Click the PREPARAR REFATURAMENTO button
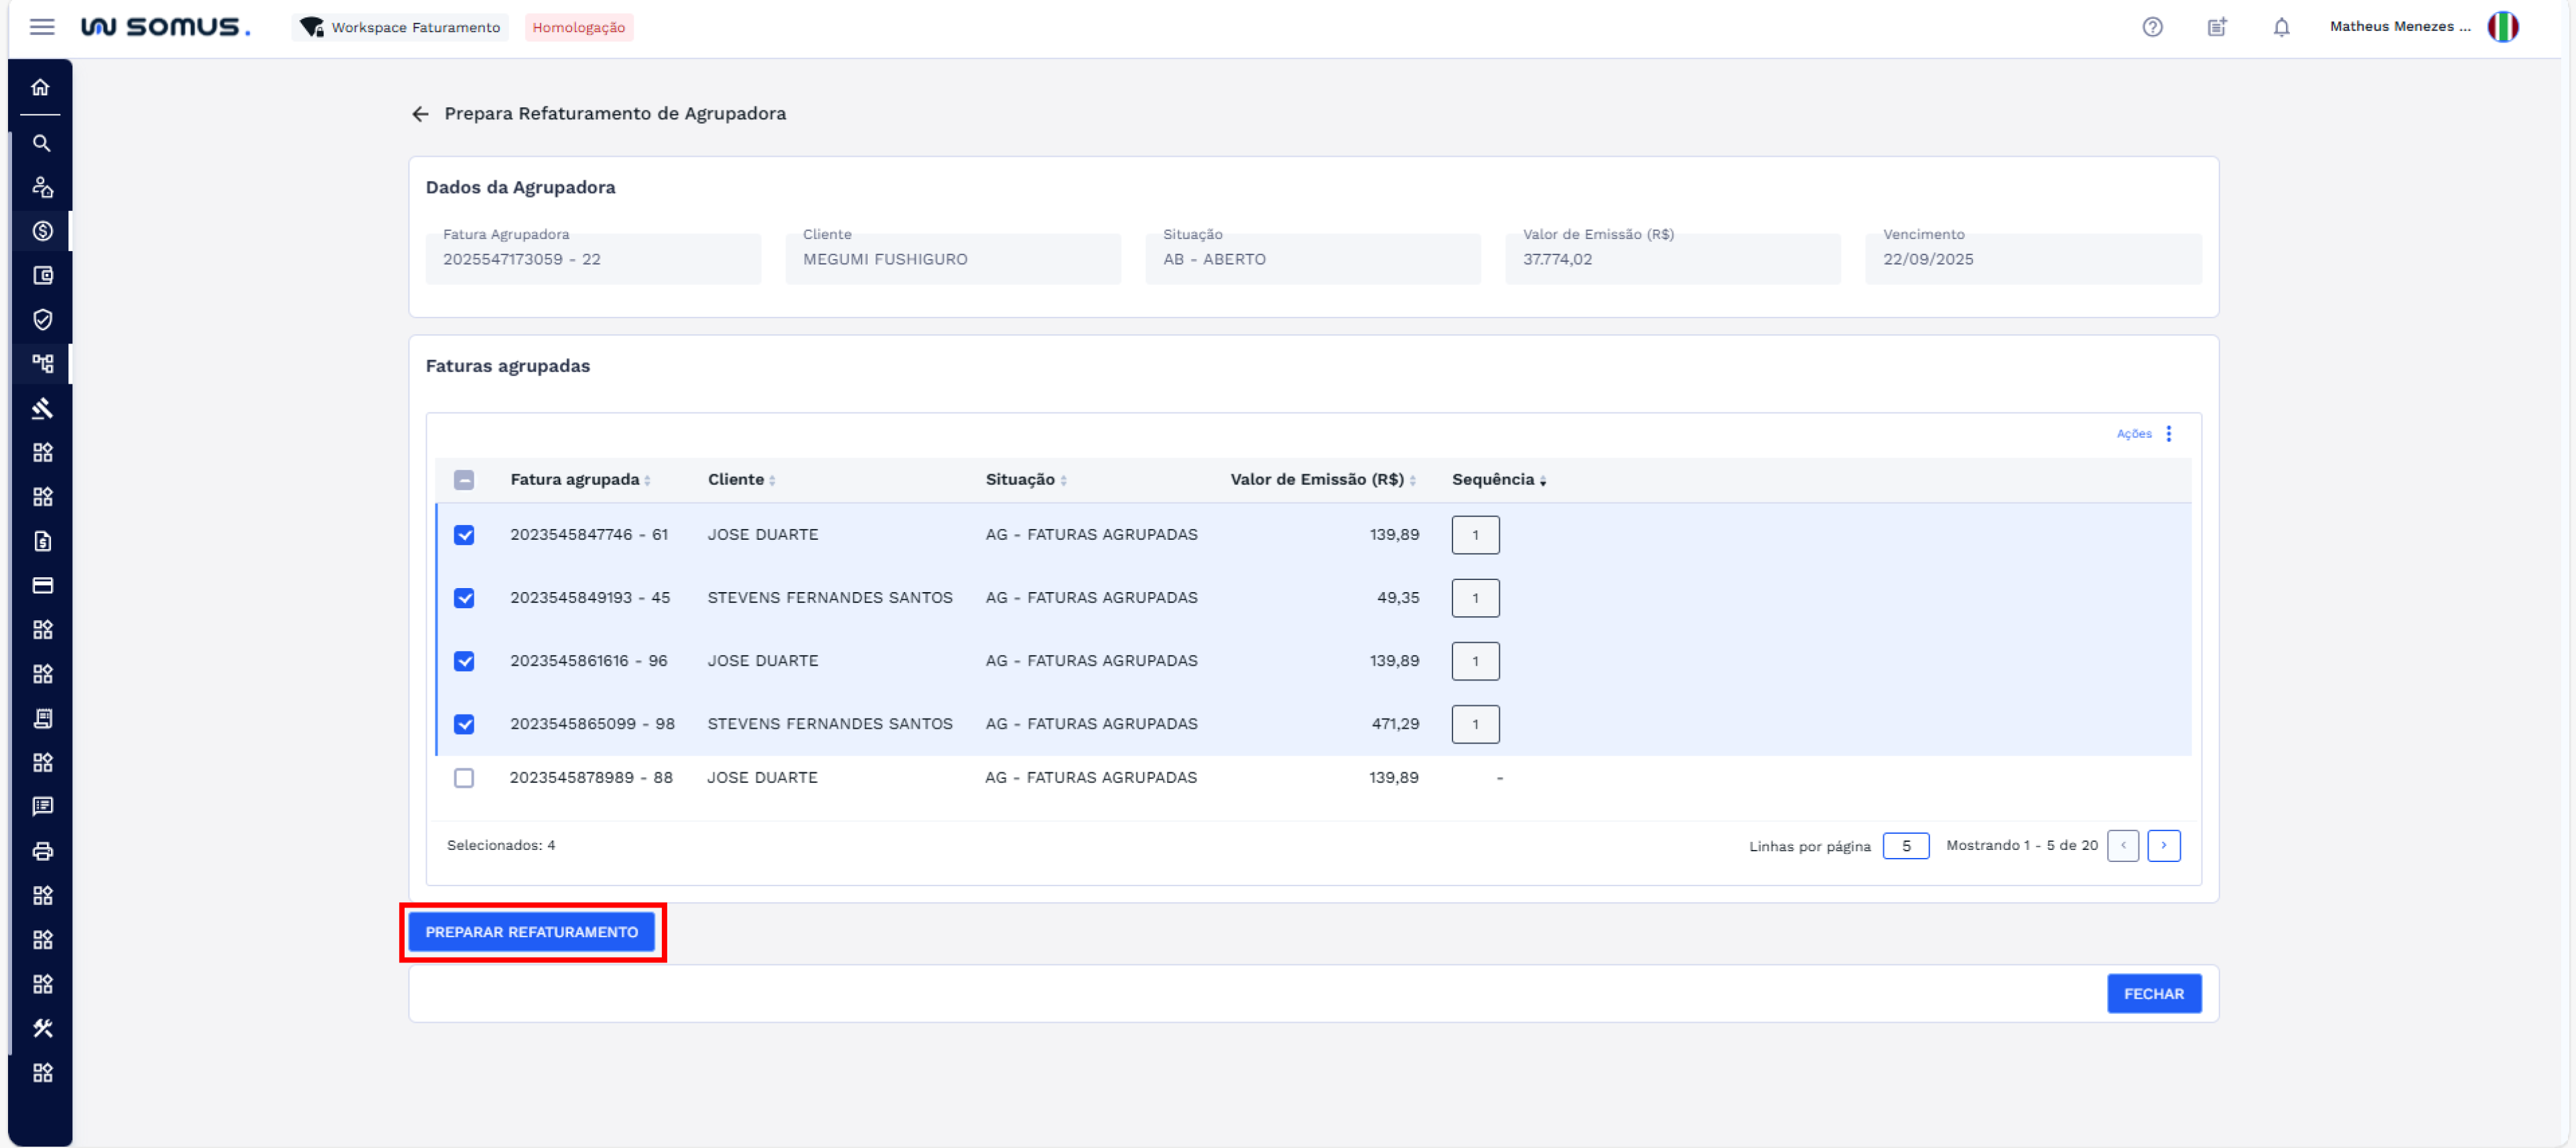Image resolution: width=2576 pixels, height=1148 pixels. click(531, 932)
